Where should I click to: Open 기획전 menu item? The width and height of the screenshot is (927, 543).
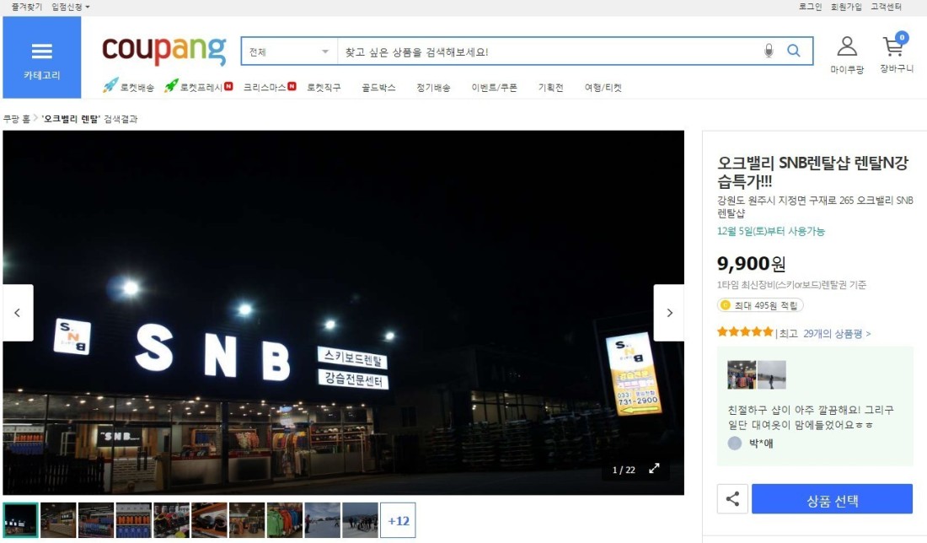[x=550, y=88]
